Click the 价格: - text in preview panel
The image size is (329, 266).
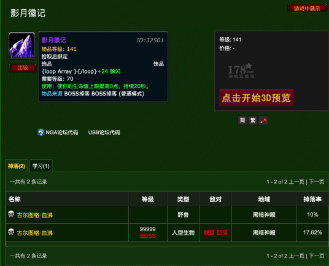pyautogui.click(x=227, y=48)
